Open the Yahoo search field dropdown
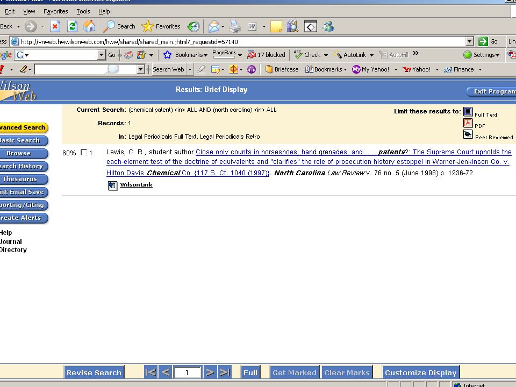Image resolution: width=516 pixels, height=387 pixels. (x=140, y=69)
